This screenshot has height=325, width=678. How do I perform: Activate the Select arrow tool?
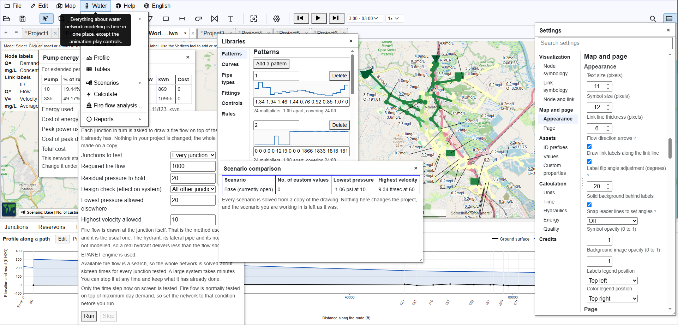(x=46, y=19)
